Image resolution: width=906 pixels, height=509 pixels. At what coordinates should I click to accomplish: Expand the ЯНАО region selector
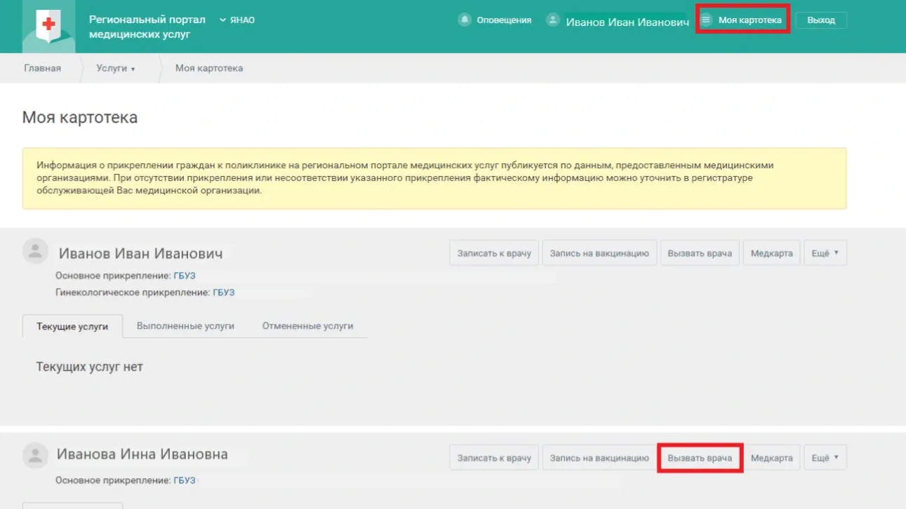237,20
